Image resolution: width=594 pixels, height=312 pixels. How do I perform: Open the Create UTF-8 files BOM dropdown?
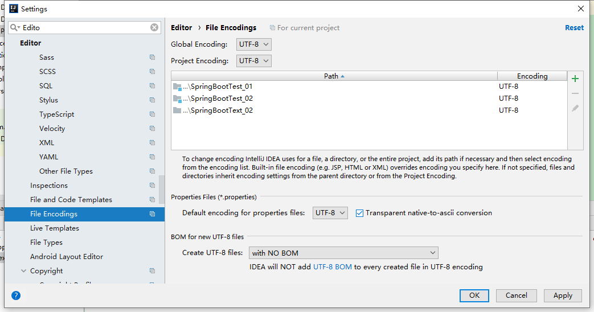click(343, 253)
